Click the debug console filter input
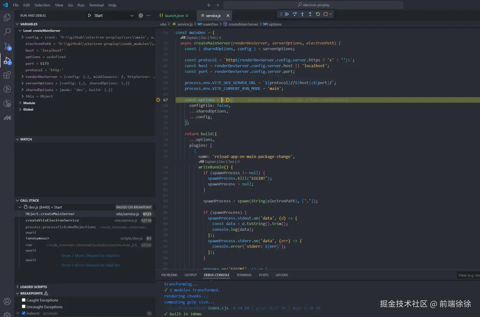This screenshot has height=317, width=480. (469, 275)
